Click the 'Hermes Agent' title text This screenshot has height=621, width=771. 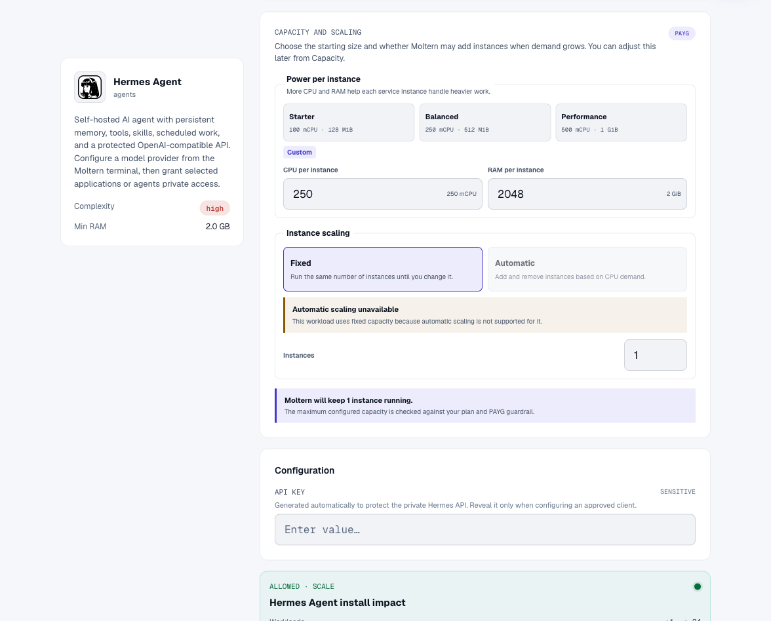pyautogui.click(x=147, y=82)
